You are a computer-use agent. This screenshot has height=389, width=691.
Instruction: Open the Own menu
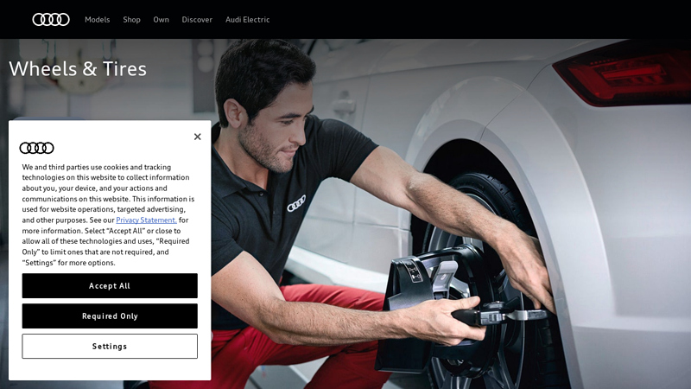click(162, 19)
